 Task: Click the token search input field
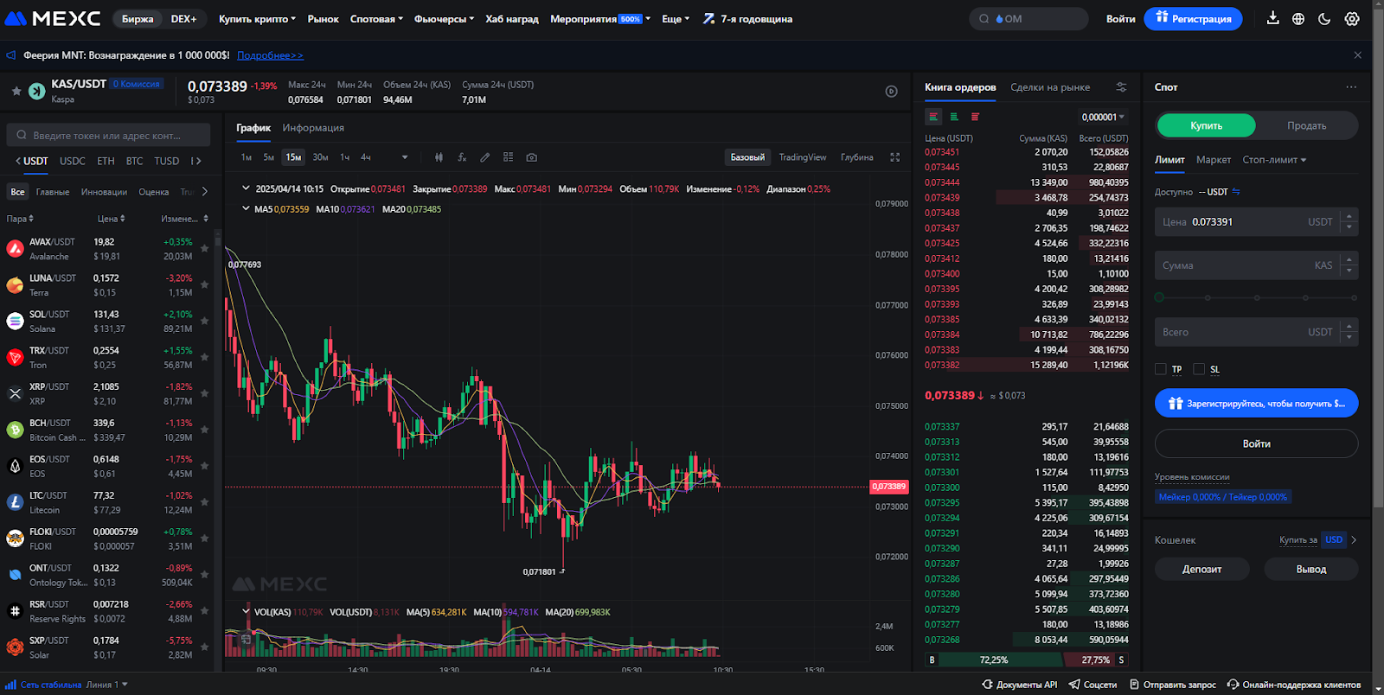pyautogui.click(x=109, y=135)
